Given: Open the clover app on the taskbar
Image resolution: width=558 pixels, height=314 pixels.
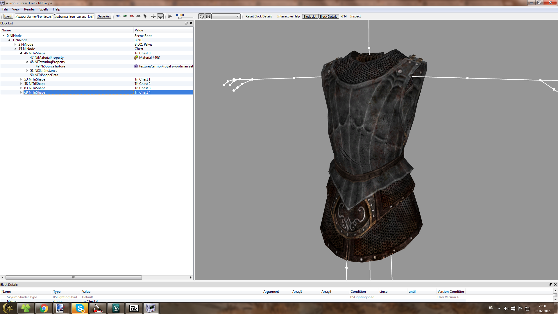Looking at the screenshot, I should pyautogui.click(x=26, y=308).
